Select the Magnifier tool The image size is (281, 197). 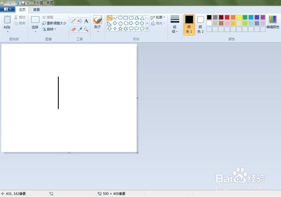(86, 29)
